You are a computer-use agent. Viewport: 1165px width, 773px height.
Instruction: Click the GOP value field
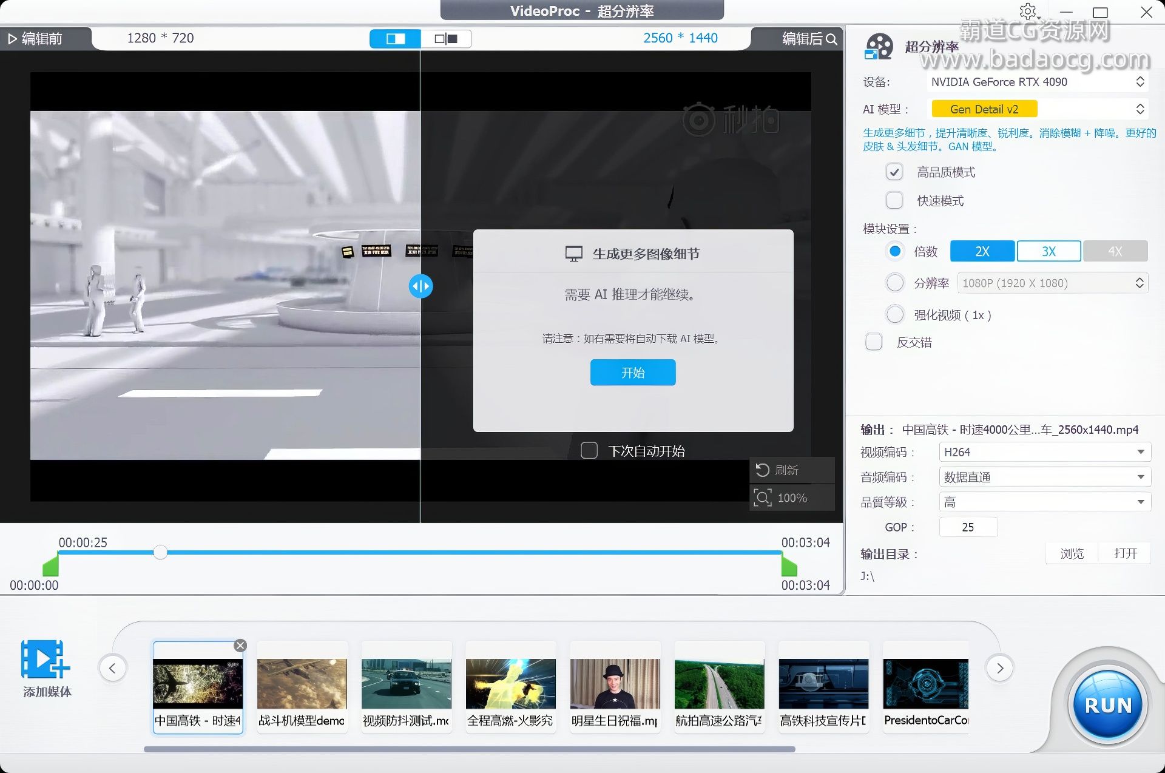point(968,527)
